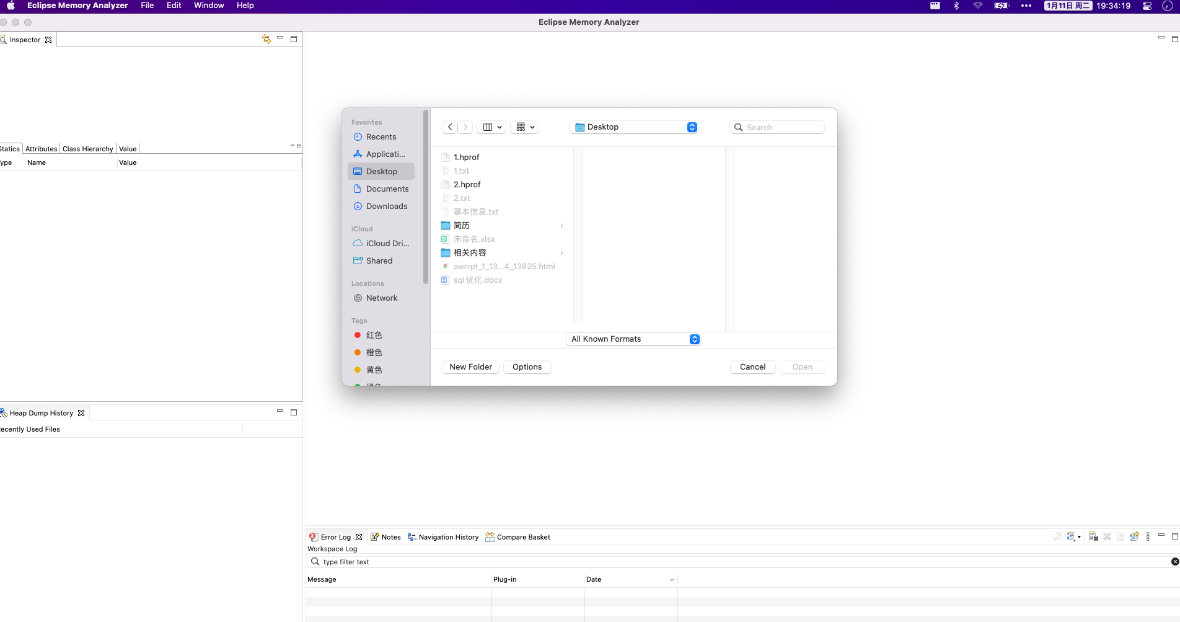1180x622 pixels.
Task: Click the battery status icon in the menu bar
Action: pyautogui.click(x=1002, y=6)
